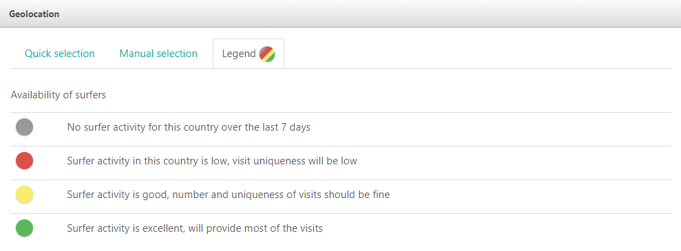Viewport: 681px width, 251px height.
Task: Select the Legend tab label
Action: pyautogui.click(x=239, y=54)
